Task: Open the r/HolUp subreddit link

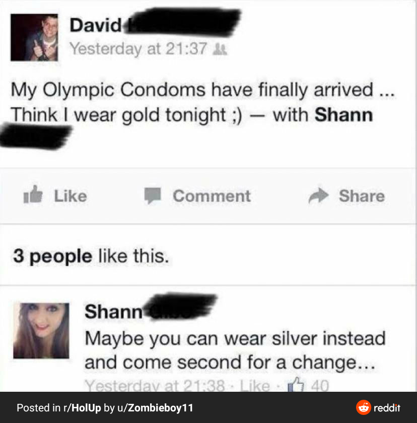Action: point(82,408)
